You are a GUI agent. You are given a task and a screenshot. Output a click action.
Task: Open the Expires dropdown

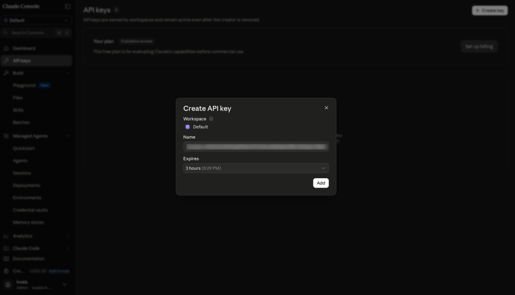tap(256, 168)
